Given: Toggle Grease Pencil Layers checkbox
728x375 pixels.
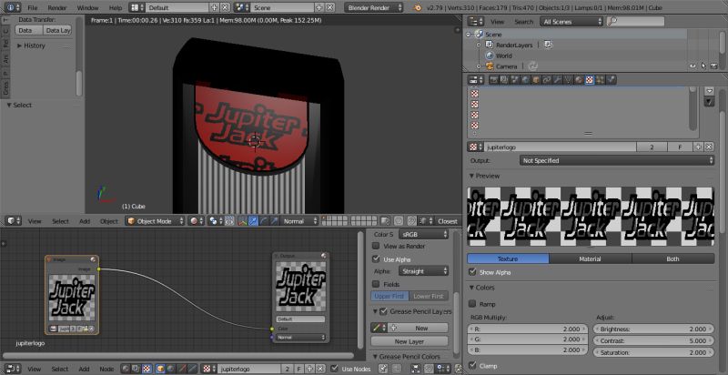Looking at the screenshot, I should coord(383,311).
